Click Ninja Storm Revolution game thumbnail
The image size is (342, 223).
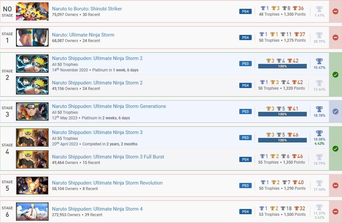32,186
